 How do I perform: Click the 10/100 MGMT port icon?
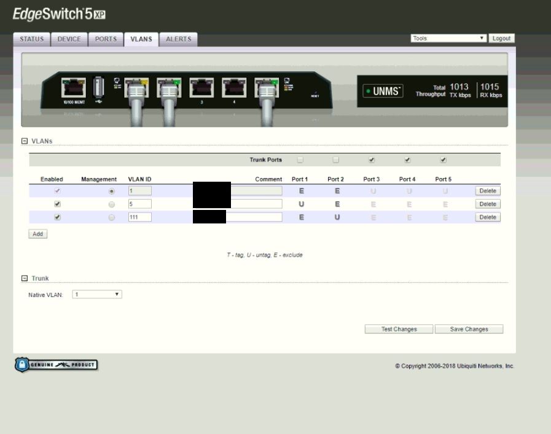(x=74, y=88)
